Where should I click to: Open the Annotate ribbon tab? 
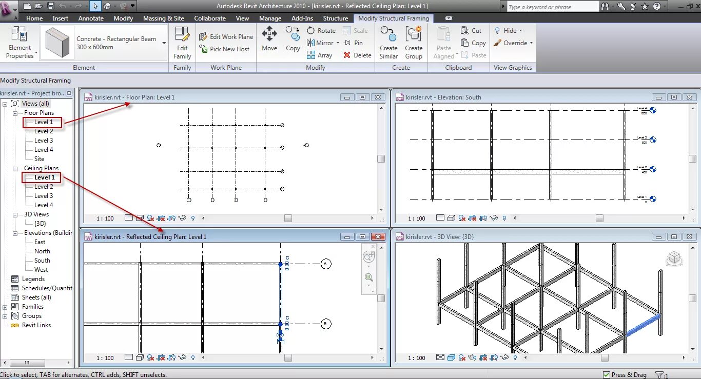click(91, 18)
